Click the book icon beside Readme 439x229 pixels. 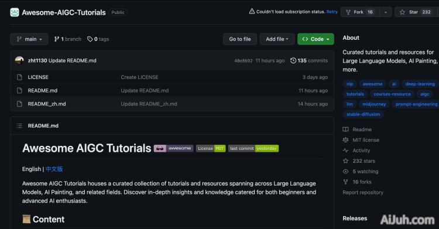click(346, 129)
